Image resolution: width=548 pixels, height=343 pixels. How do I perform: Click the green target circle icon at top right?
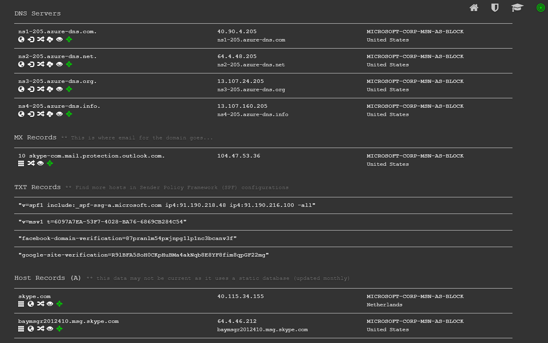point(540,7)
